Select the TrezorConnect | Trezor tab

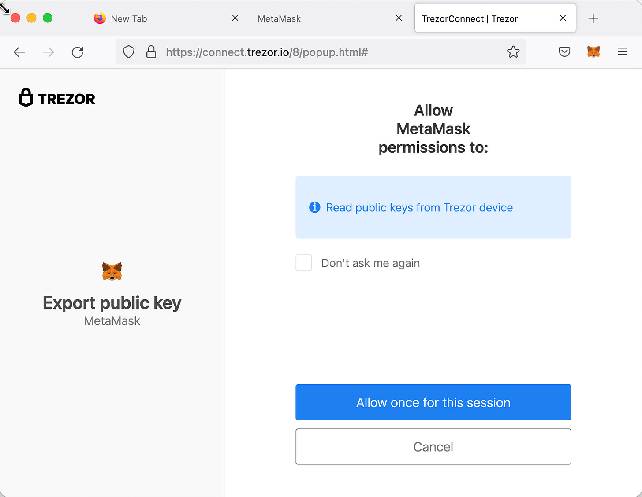click(495, 18)
